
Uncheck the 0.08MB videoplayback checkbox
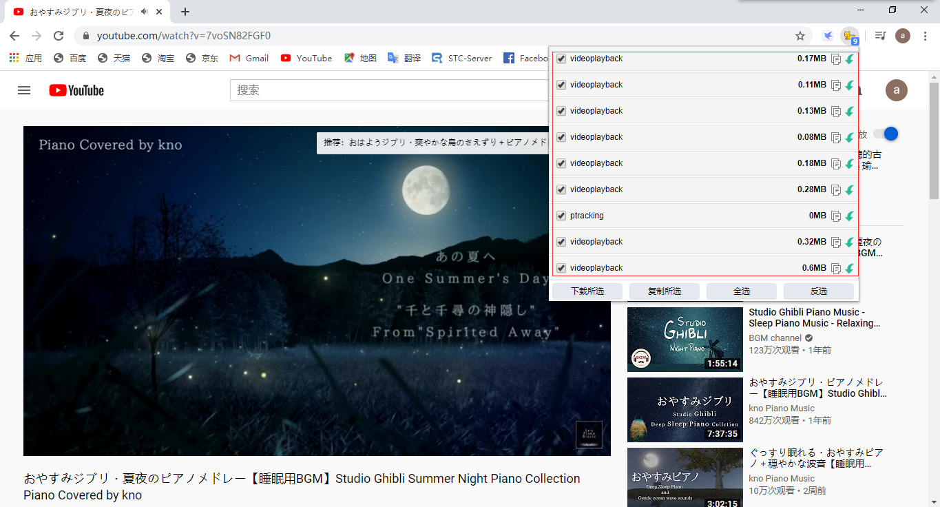pyautogui.click(x=561, y=137)
